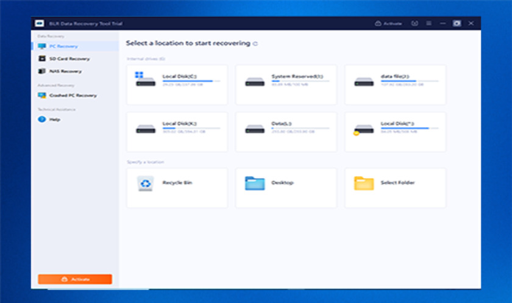Click the data file usage bar

[x=410, y=81]
